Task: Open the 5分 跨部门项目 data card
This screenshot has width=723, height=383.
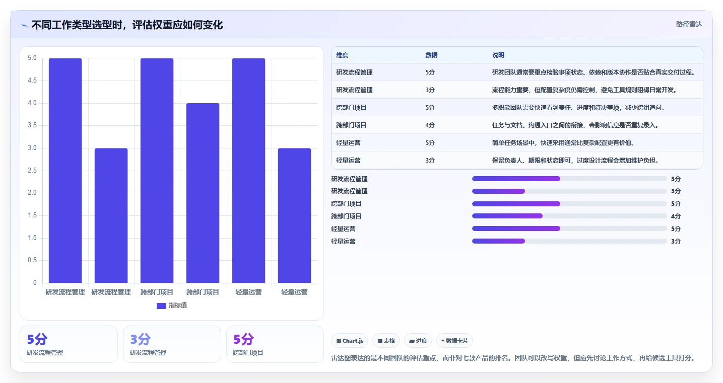Action: pos(275,344)
